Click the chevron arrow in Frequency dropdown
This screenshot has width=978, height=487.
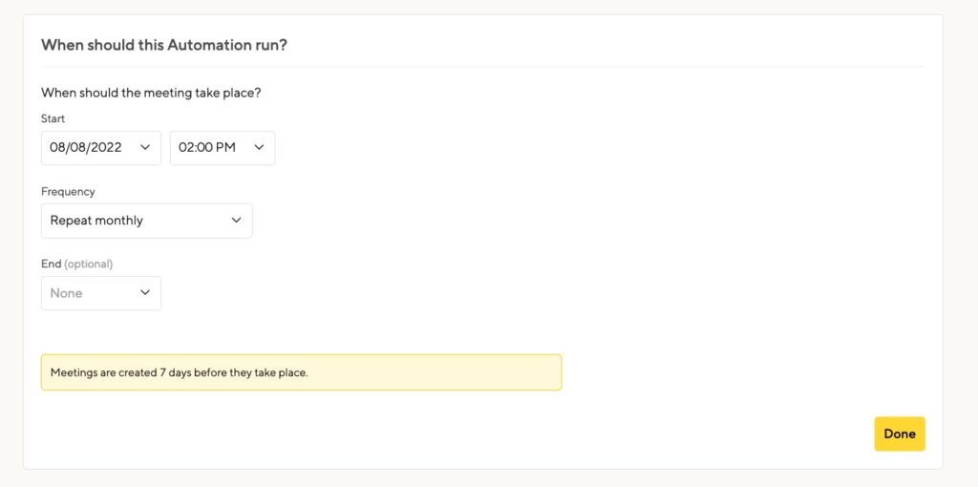pyautogui.click(x=236, y=221)
